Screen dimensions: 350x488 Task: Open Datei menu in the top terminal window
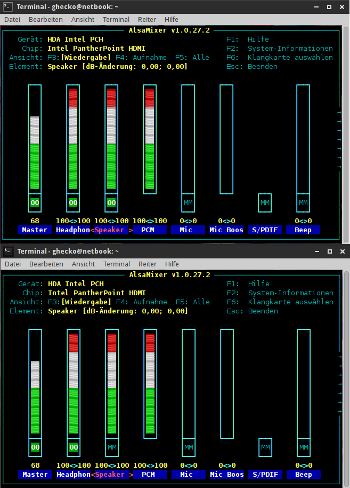[x=12, y=19]
